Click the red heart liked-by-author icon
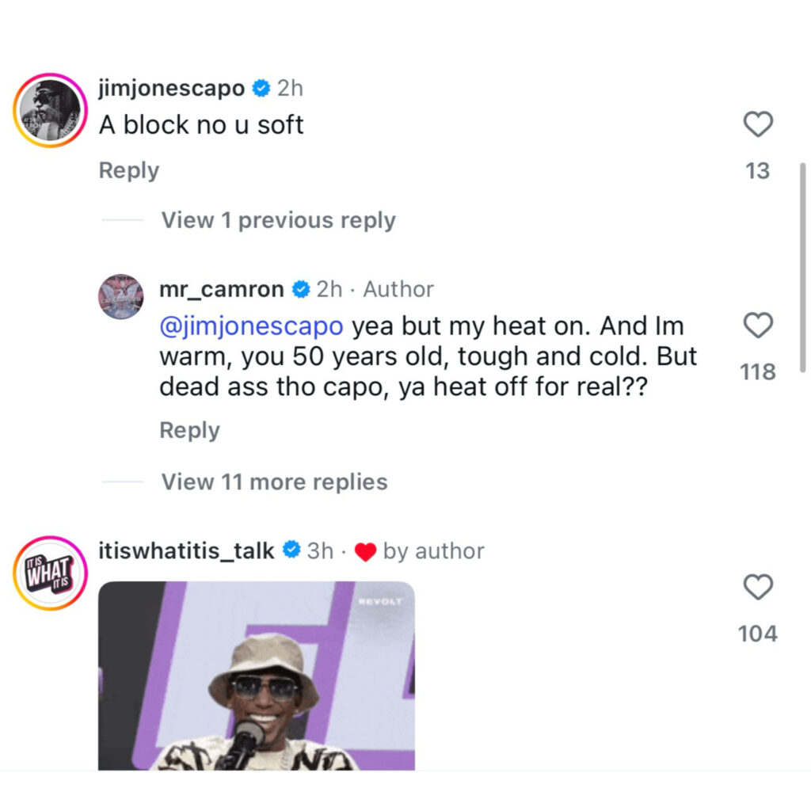Image resolution: width=811 pixels, height=811 pixels. (365, 552)
